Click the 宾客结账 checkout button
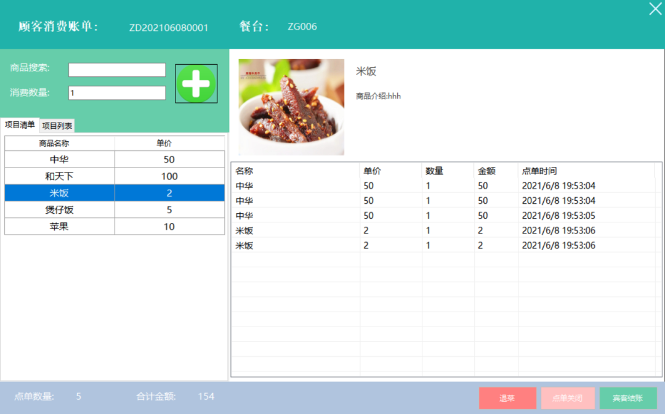 click(x=627, y=398)
